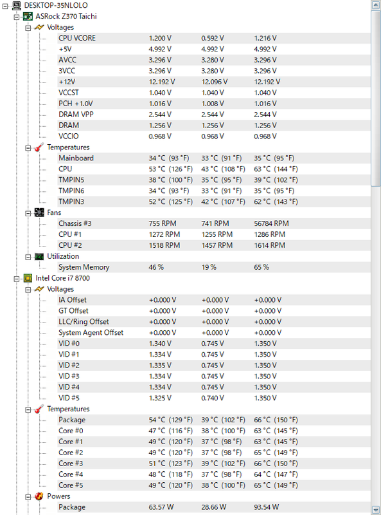381x515 pixels.
Task: Collapse the Fans section
Action: pyautogui.click(x=28, y=213)
